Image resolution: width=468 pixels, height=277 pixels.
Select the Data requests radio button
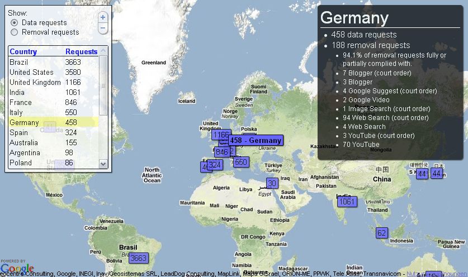[x=14, y=23]
